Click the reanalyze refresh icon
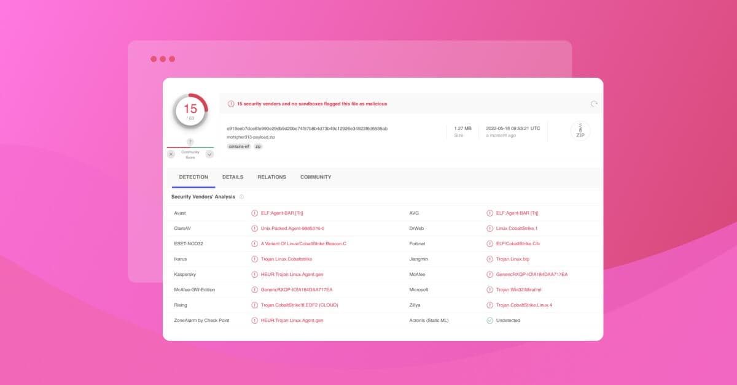737x385 pixels. click(594, 104)
